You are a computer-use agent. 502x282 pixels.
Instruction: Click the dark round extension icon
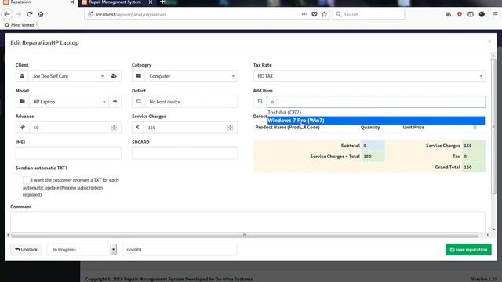pos(482,14)
